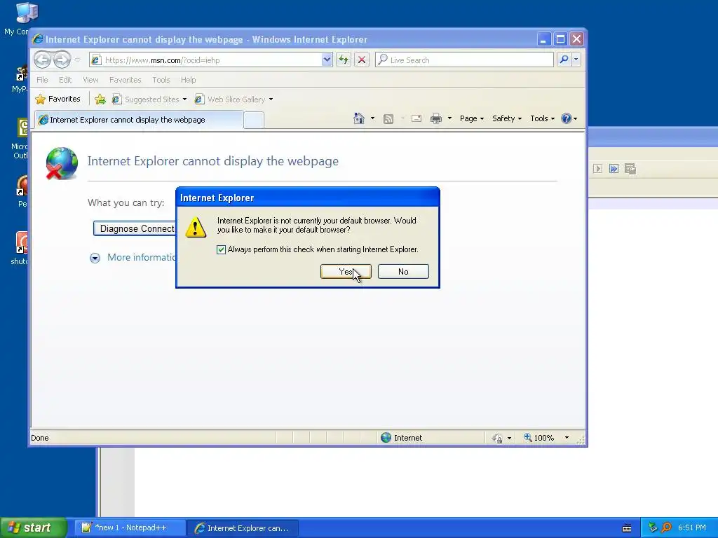
Task: Click the Internet zone status icon
Action: [386, 437]
